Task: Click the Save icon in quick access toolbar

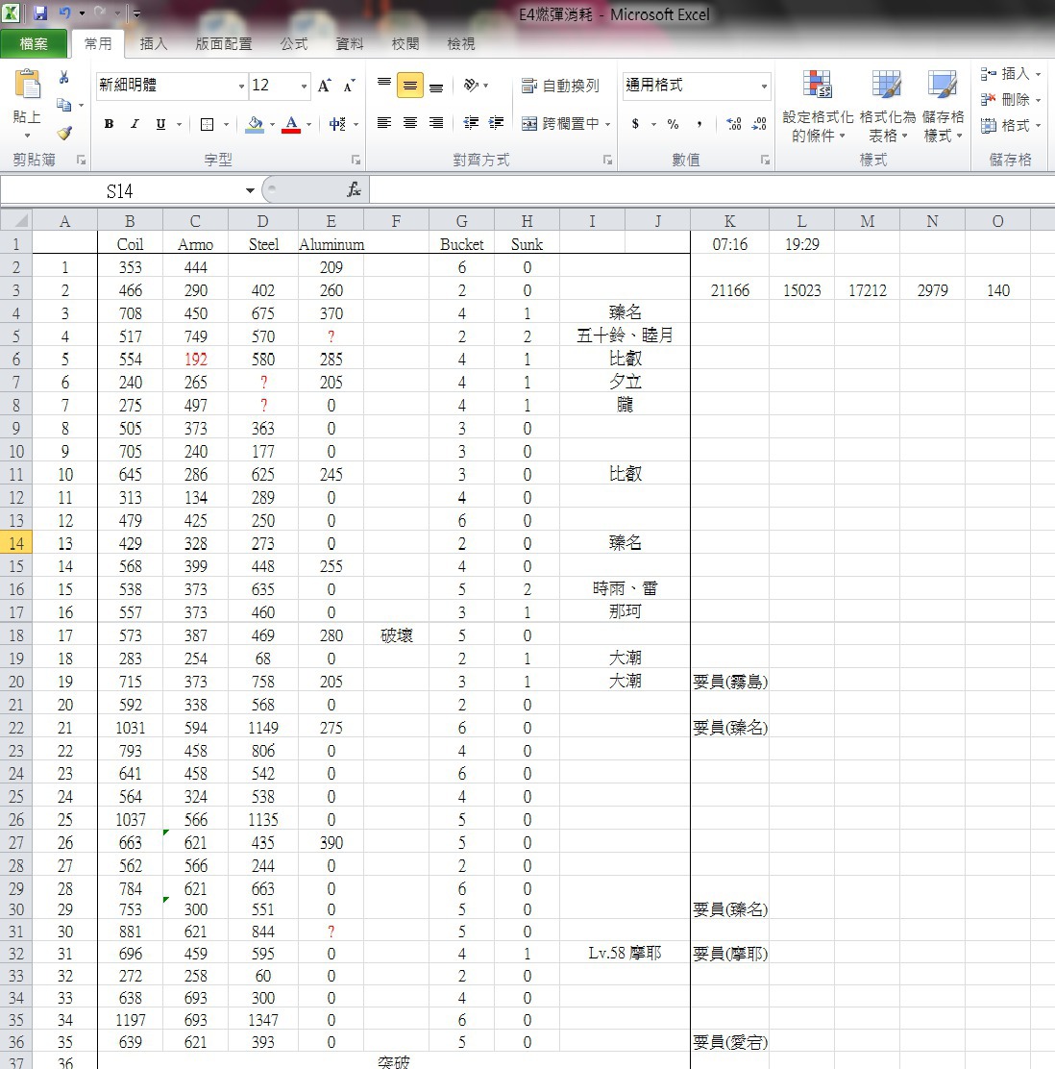Action: 40,13
